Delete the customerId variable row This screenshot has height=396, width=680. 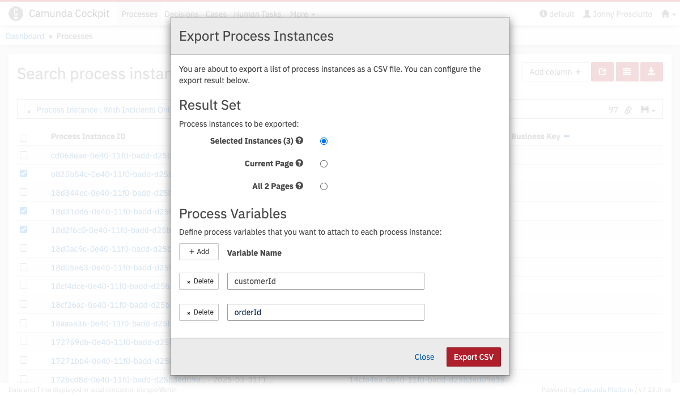coord(199,281)
